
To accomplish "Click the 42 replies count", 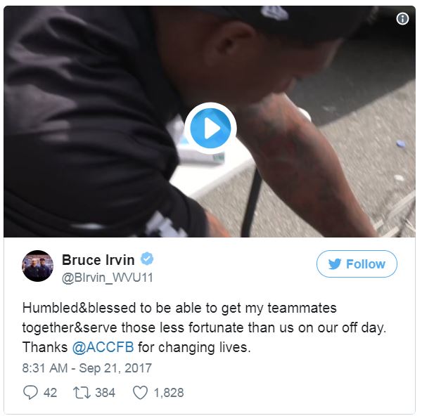I will click(x=50, y=393).
